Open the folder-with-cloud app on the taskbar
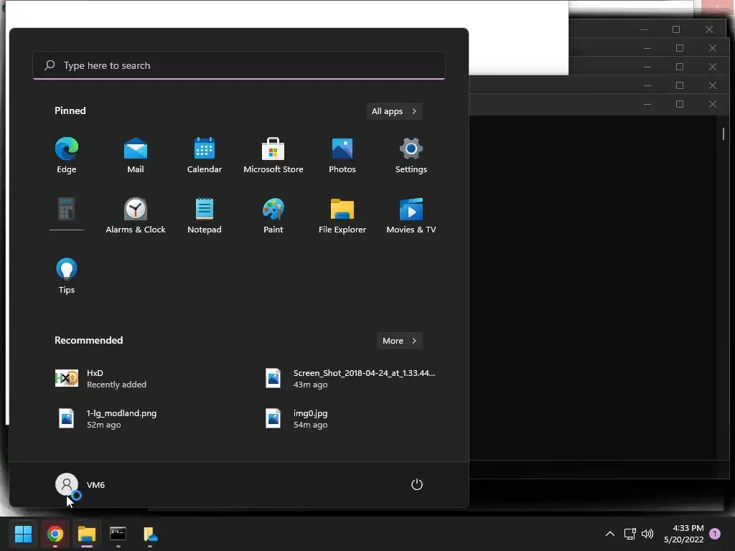 tap(150, 534)
